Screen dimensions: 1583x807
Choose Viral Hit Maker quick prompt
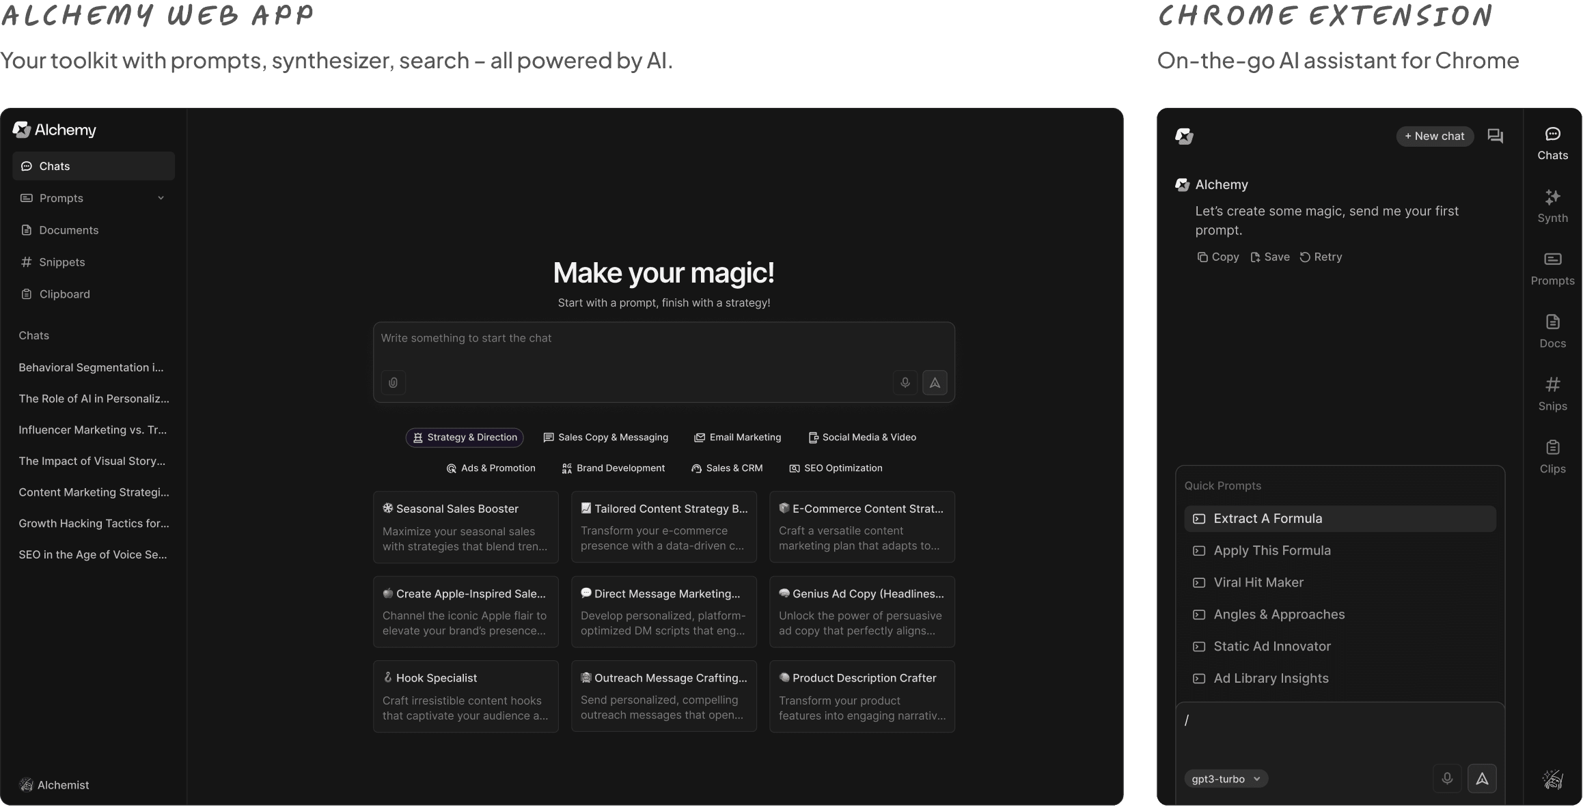click(x=1340, y=582)
